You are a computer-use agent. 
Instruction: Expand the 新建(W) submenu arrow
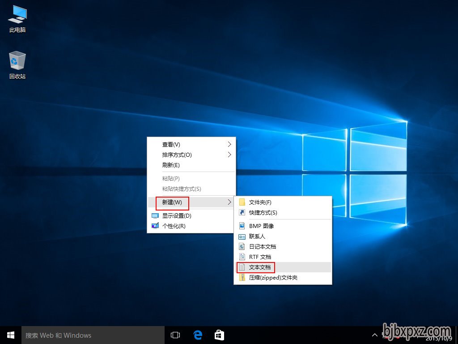[x=229, y=202]
